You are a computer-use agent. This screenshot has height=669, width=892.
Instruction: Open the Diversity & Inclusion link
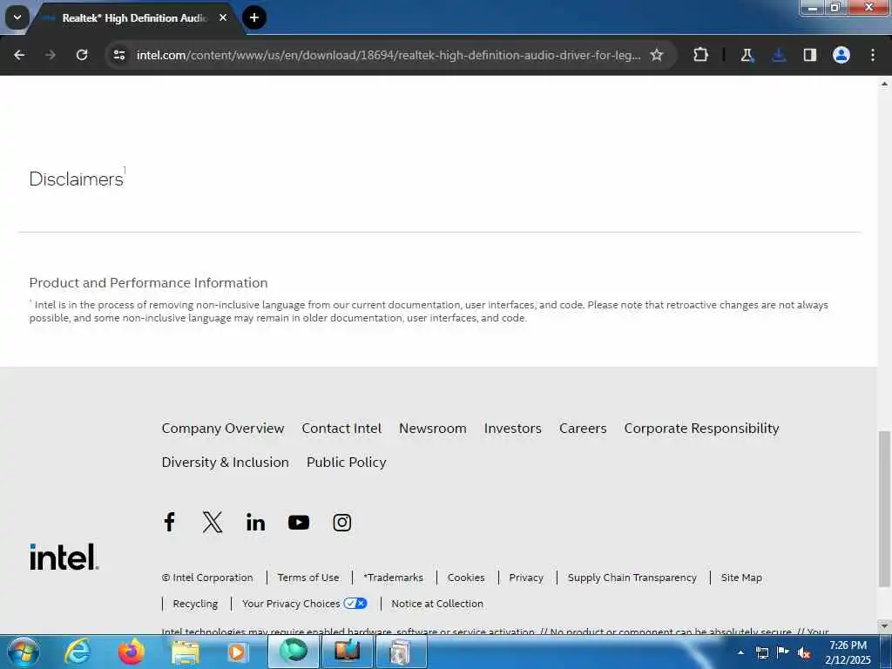pyautogui.click(x=226, y=462)
